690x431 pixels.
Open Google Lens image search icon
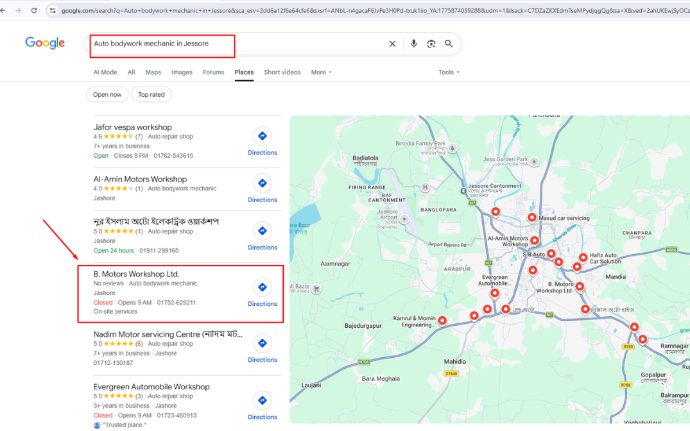pos(431,44)
